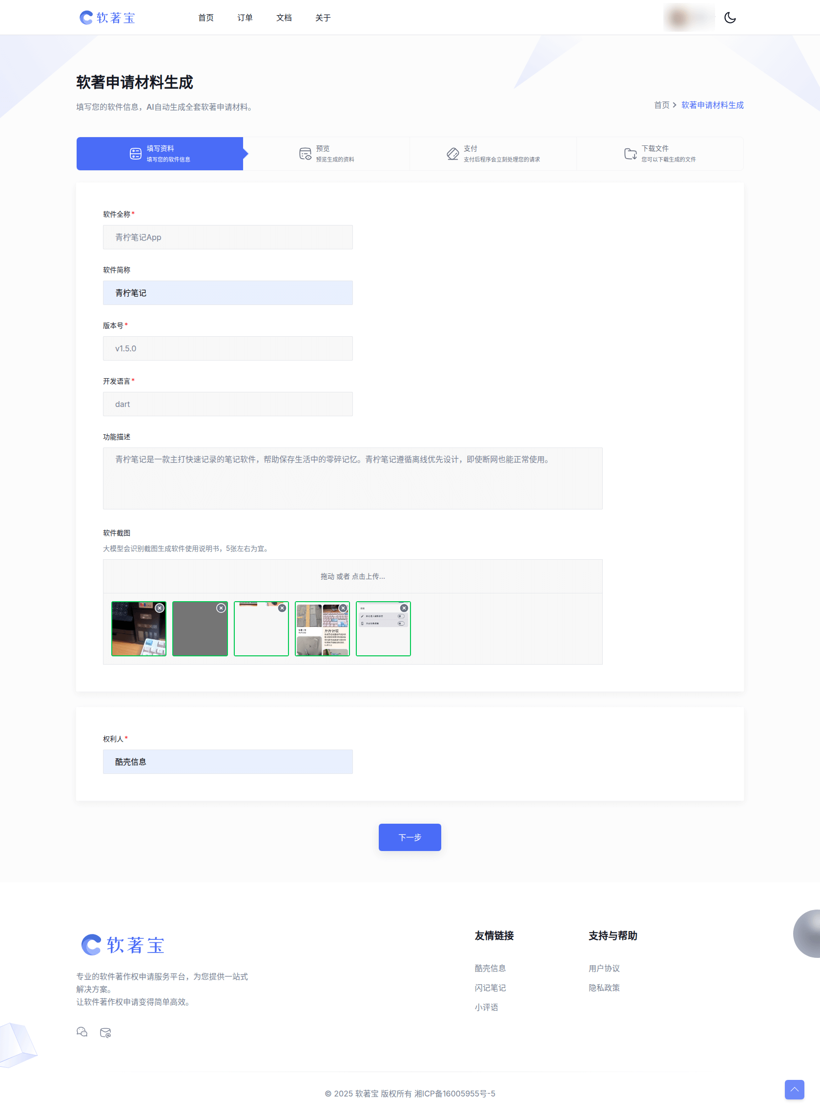820x1116 pixels.
Task: Open the 小评语 friendly link
Action: click(x=486, y=1007)
